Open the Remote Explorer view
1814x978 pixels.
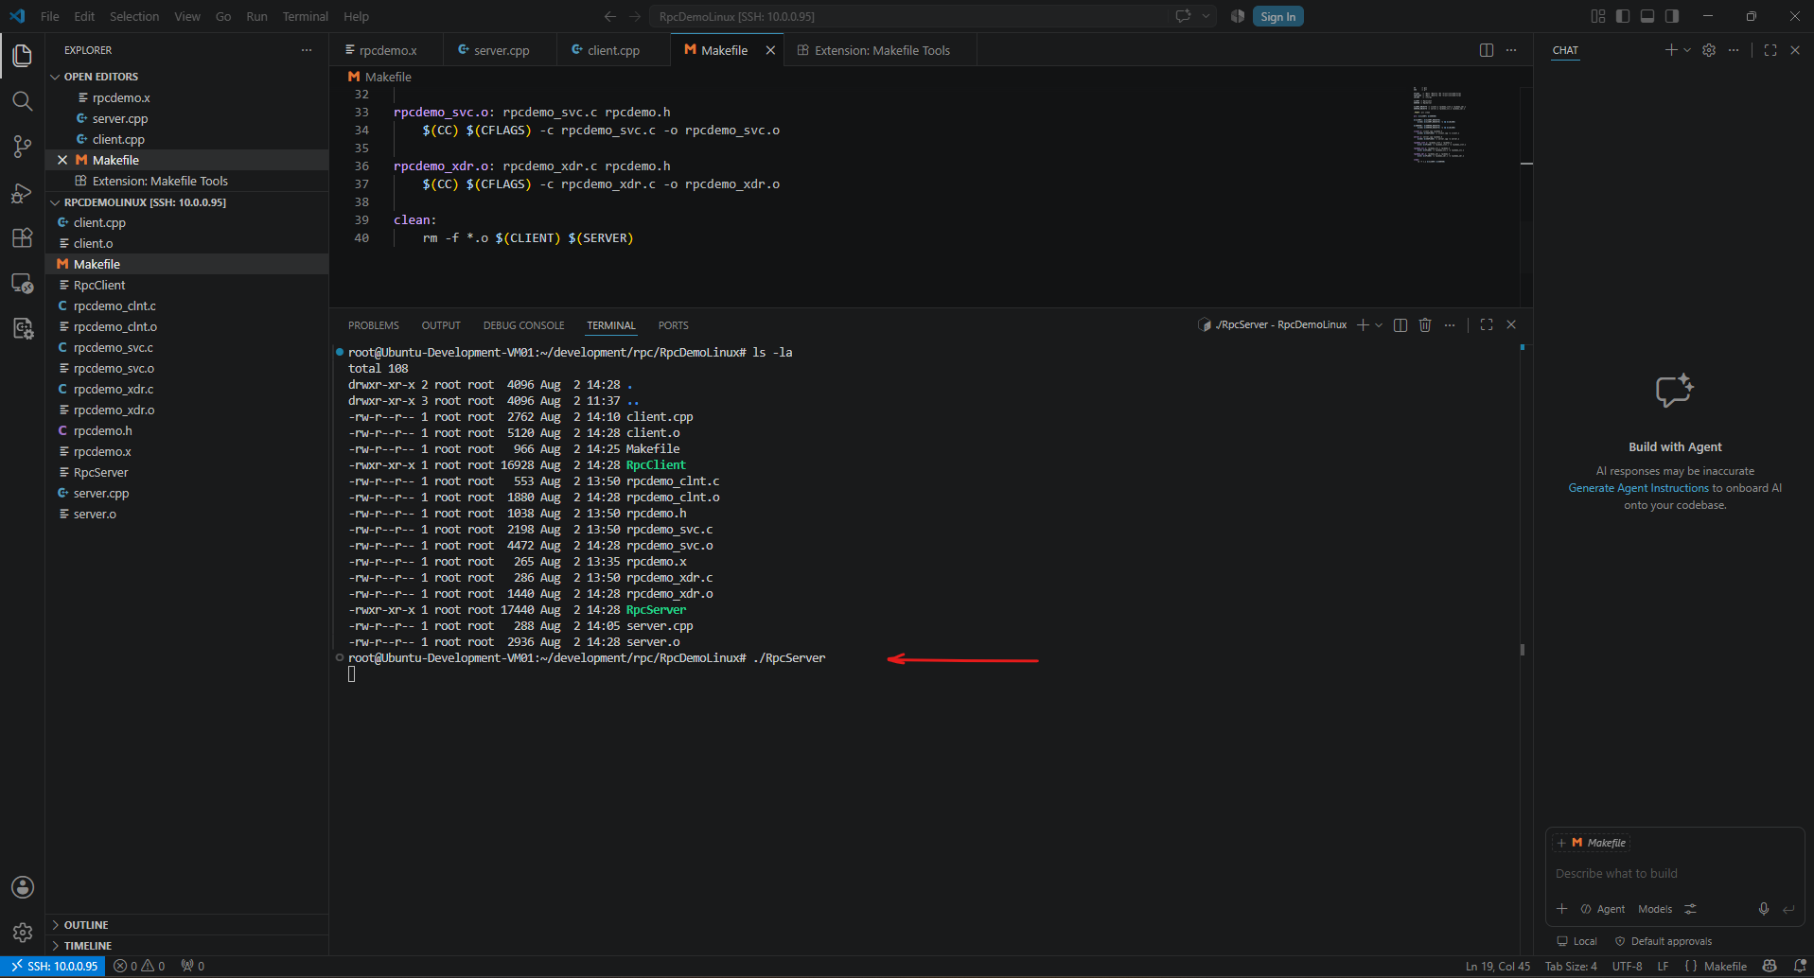click(x=23, y=284)
